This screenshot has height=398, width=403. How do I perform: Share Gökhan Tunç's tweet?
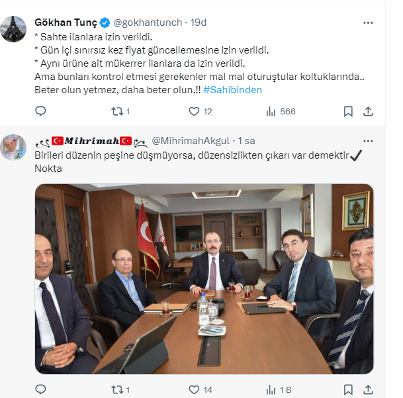tap(368, 112)
